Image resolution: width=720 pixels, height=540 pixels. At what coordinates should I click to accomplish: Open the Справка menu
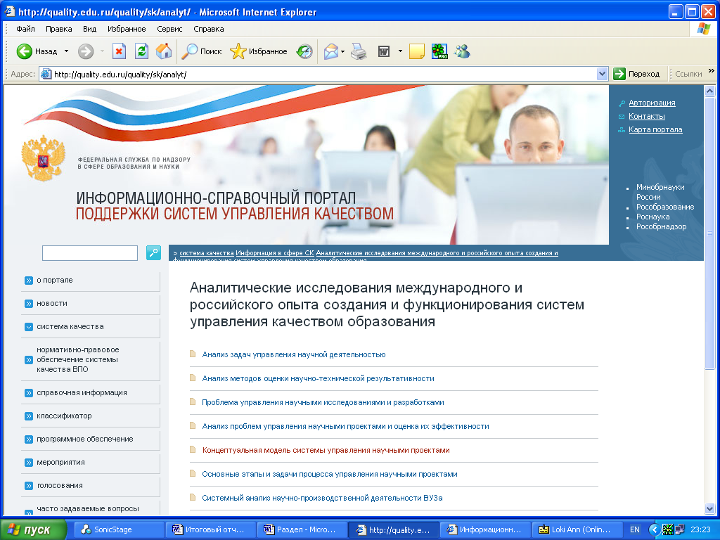208,29
